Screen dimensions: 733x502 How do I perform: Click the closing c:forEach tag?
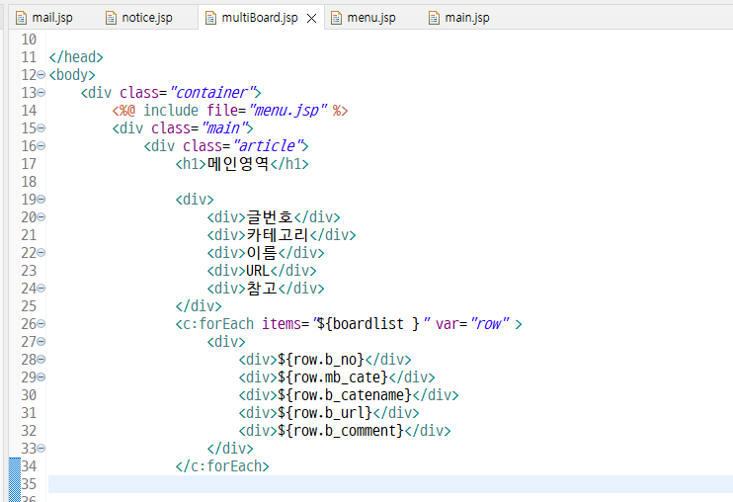tap(222, 466)
